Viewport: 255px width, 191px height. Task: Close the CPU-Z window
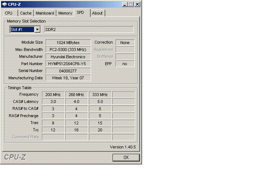pyautogui.click(x=137, y=4)
